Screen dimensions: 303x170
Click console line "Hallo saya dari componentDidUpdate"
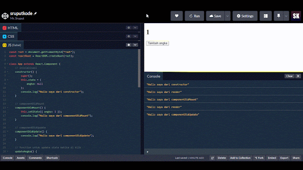tap(173, 114)
